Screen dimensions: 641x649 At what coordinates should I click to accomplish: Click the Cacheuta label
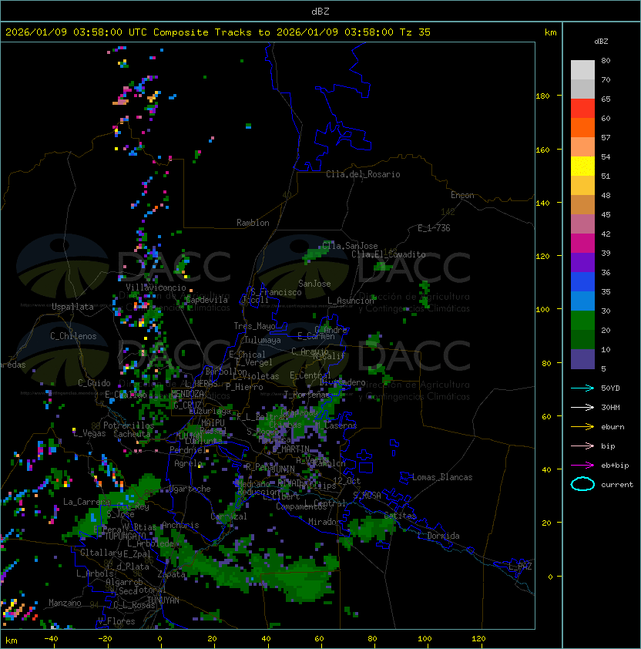click(x=132, y=434)
